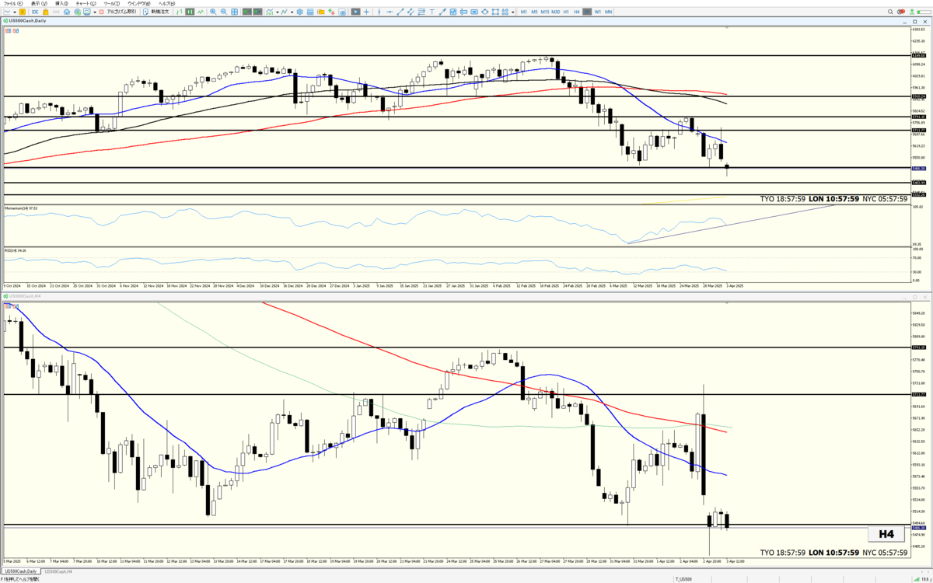Click the zoom in magnifier icon
The image size is (933, 583).
[213, 12]
